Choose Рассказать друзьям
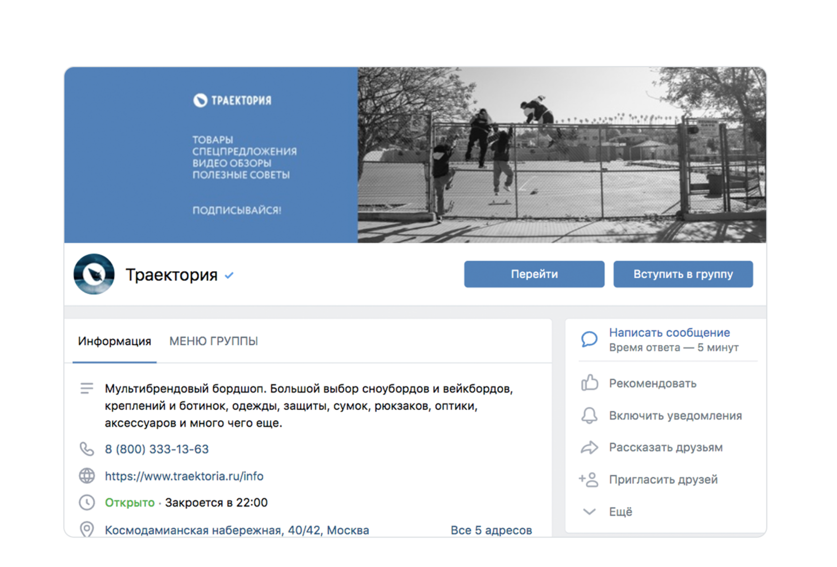837x567 pixels. (x=666, y=448)
